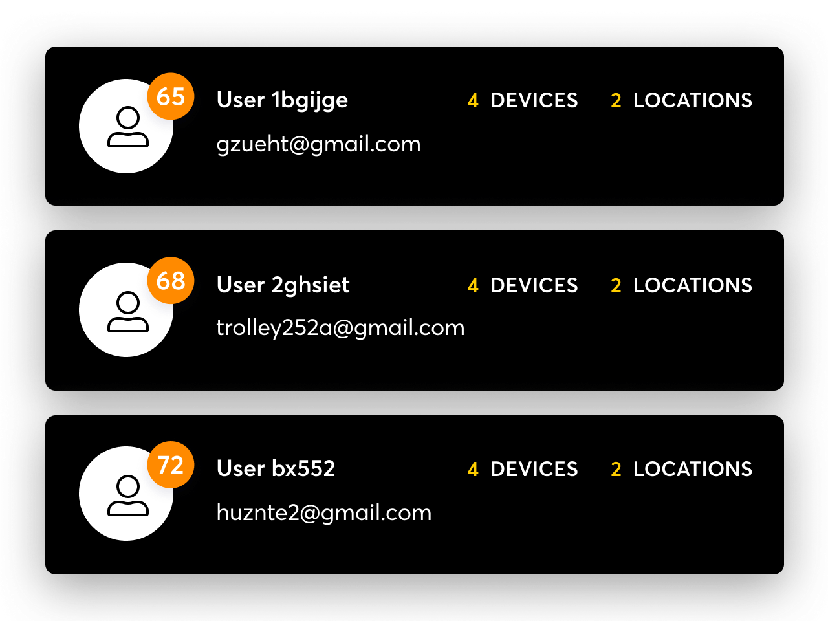
Task: Click the huznte2@gmail.com email address
Action: pos(323,512)
